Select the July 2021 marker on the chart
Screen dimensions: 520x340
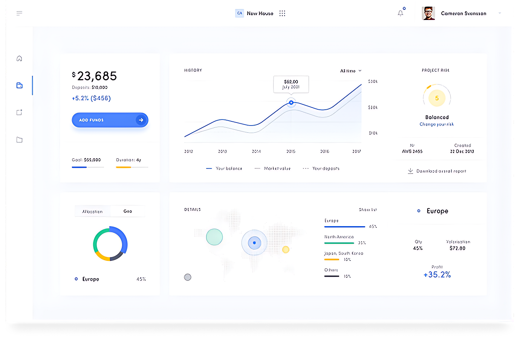coord(291,102)
